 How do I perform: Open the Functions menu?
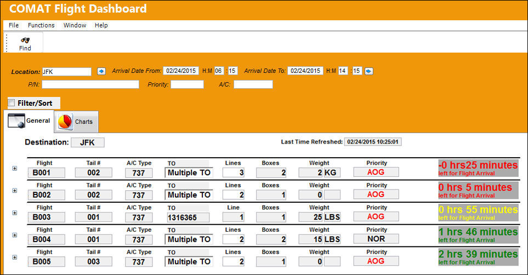click(41, 25)
